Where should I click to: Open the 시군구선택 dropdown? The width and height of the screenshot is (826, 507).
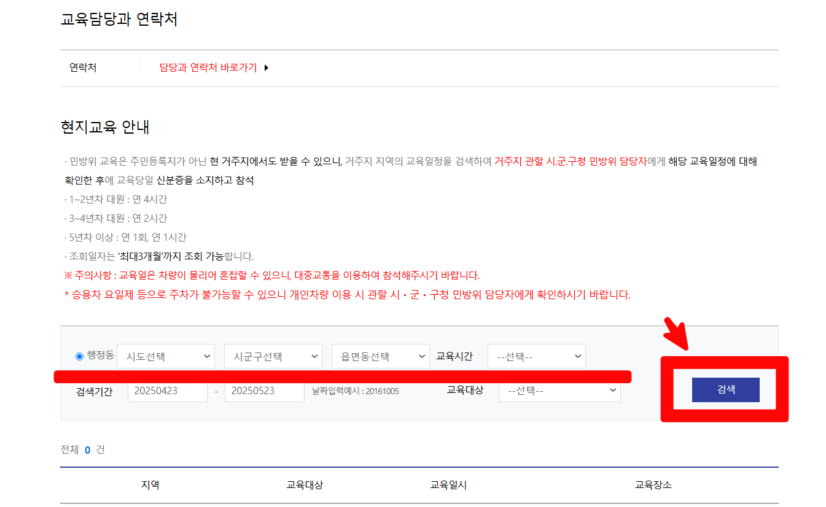point(273,356)
